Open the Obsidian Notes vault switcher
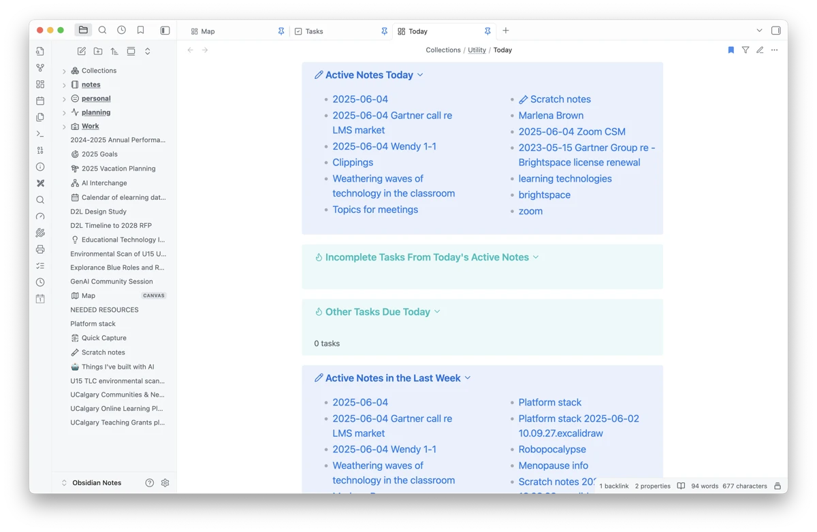The height and width of the screenshot is (532, 817). tap(96, 483)
